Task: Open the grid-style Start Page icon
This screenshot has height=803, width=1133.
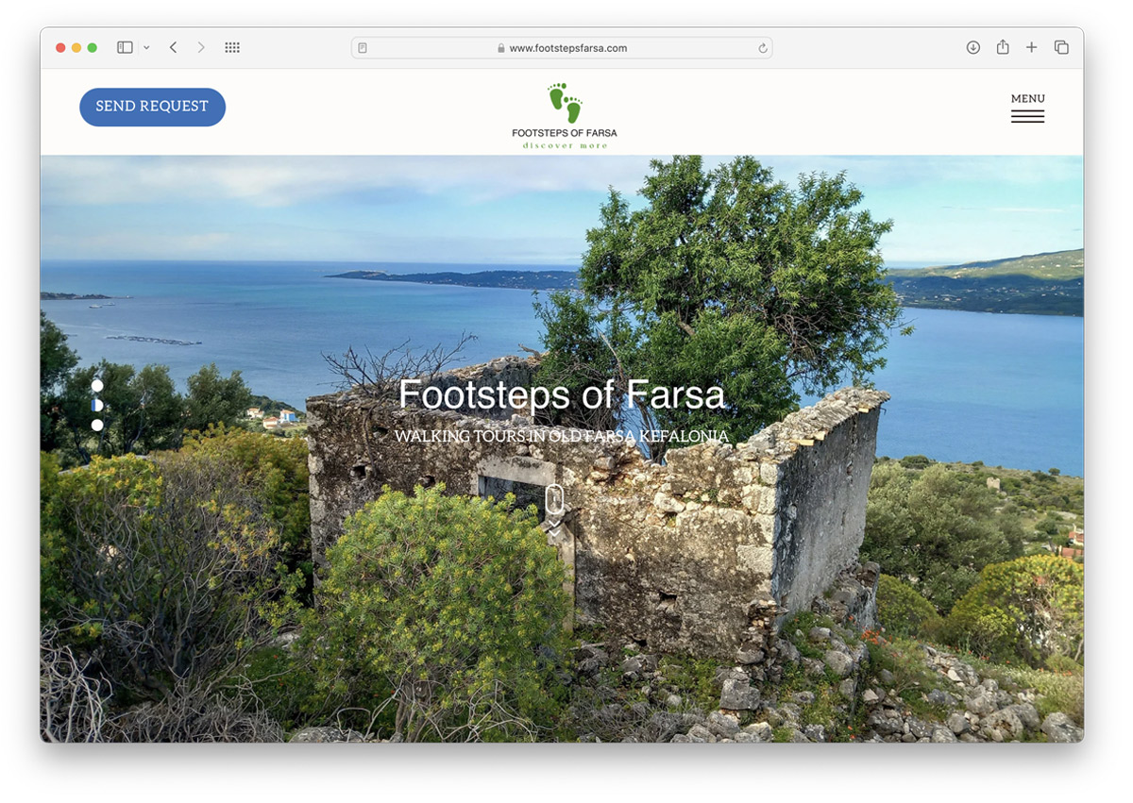Action: [232, 47]
